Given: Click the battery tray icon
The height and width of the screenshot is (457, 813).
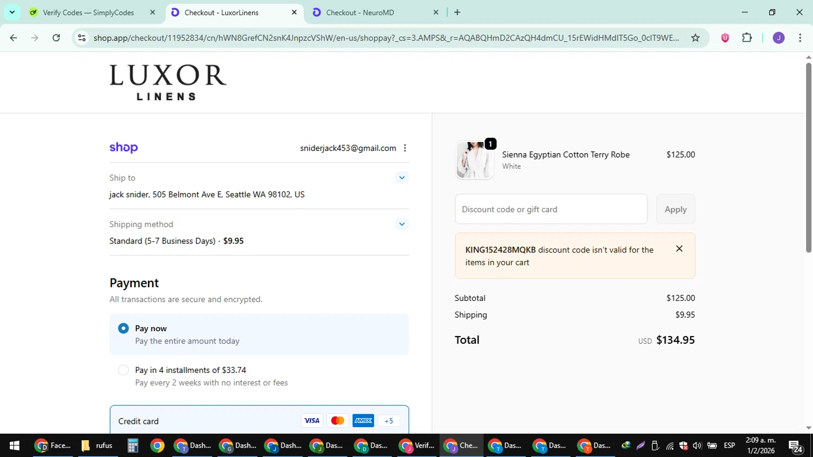Looking at the screenshot, I should coord(712,446).
